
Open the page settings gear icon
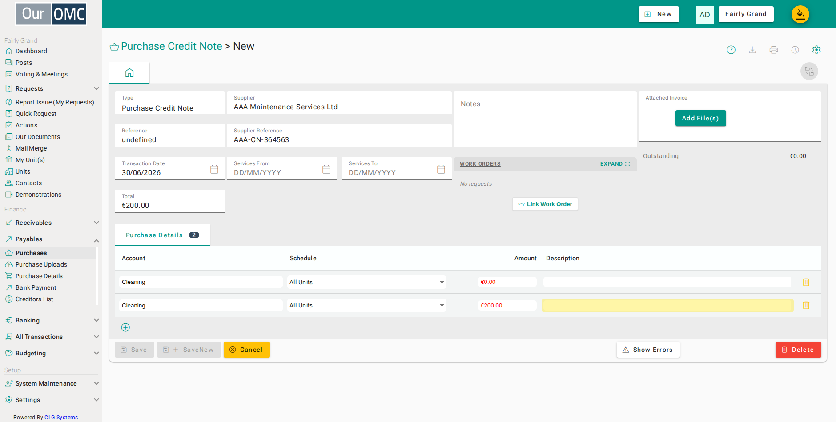816,50
